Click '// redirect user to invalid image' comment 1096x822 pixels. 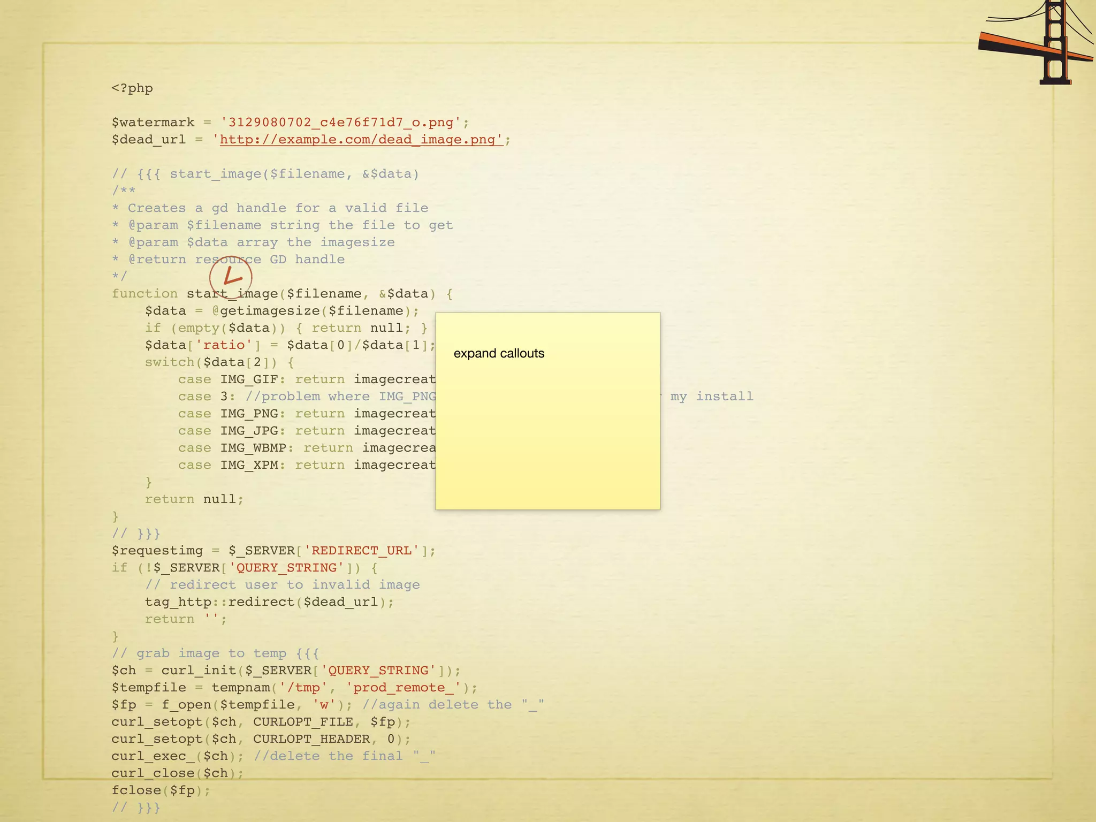(282, 585)
